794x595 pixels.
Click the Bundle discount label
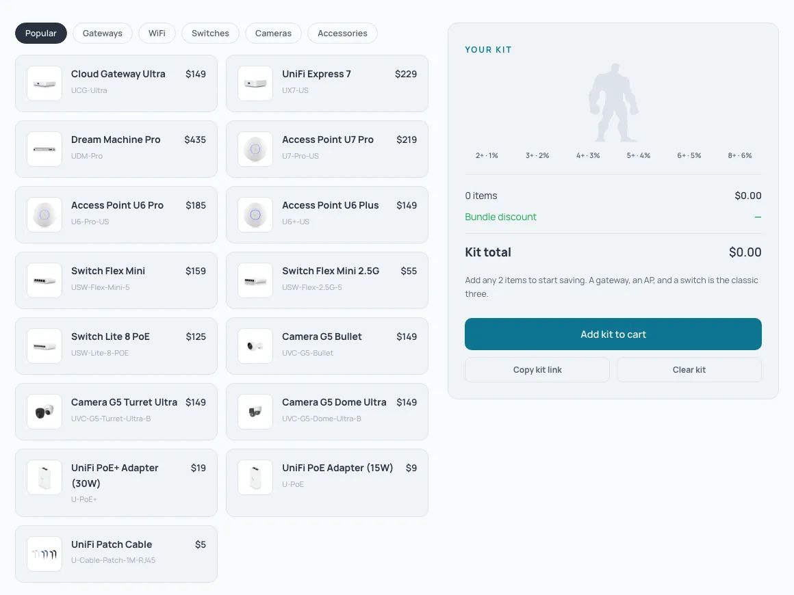(501, 217)
